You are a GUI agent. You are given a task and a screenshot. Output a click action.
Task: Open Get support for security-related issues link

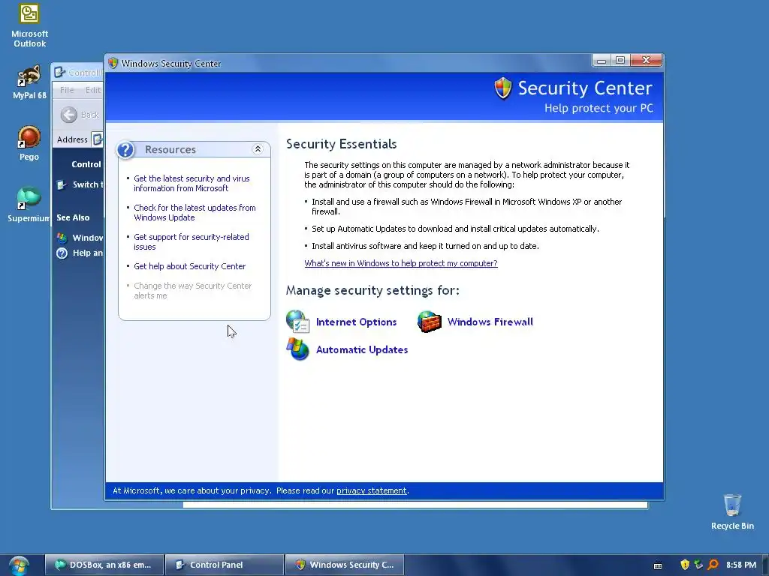pos(191,242)
